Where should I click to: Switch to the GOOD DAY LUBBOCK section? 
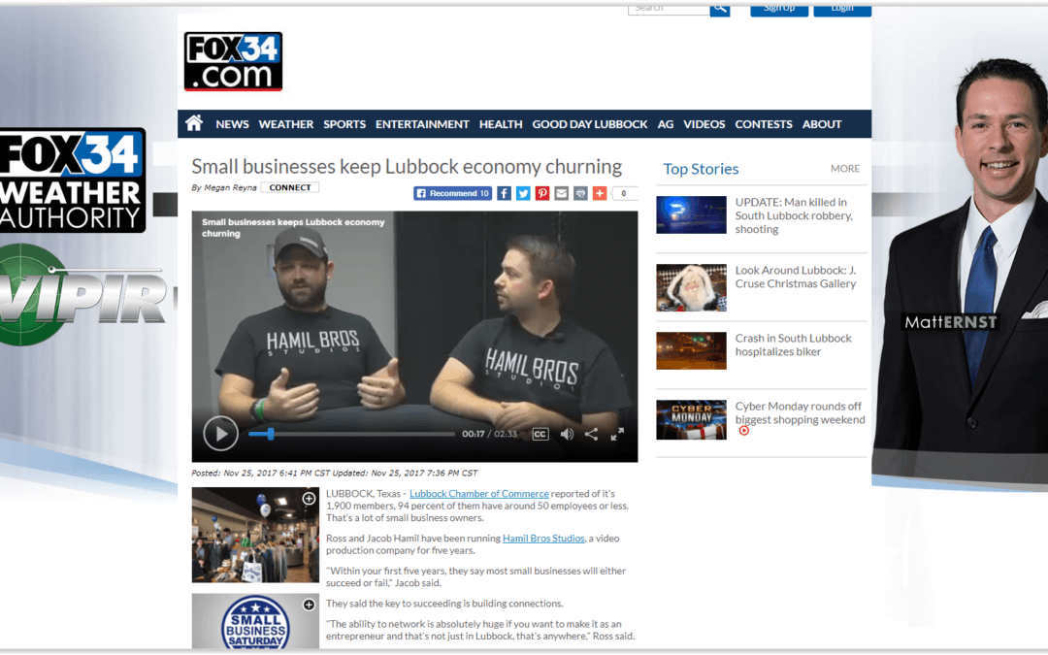coord(589,123)
